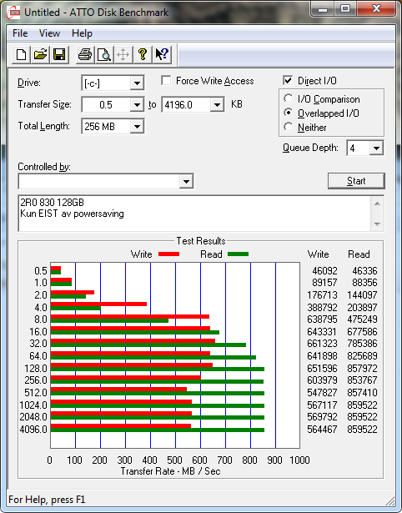
Task: Expand the Drive dropdown
Action: 137,83
